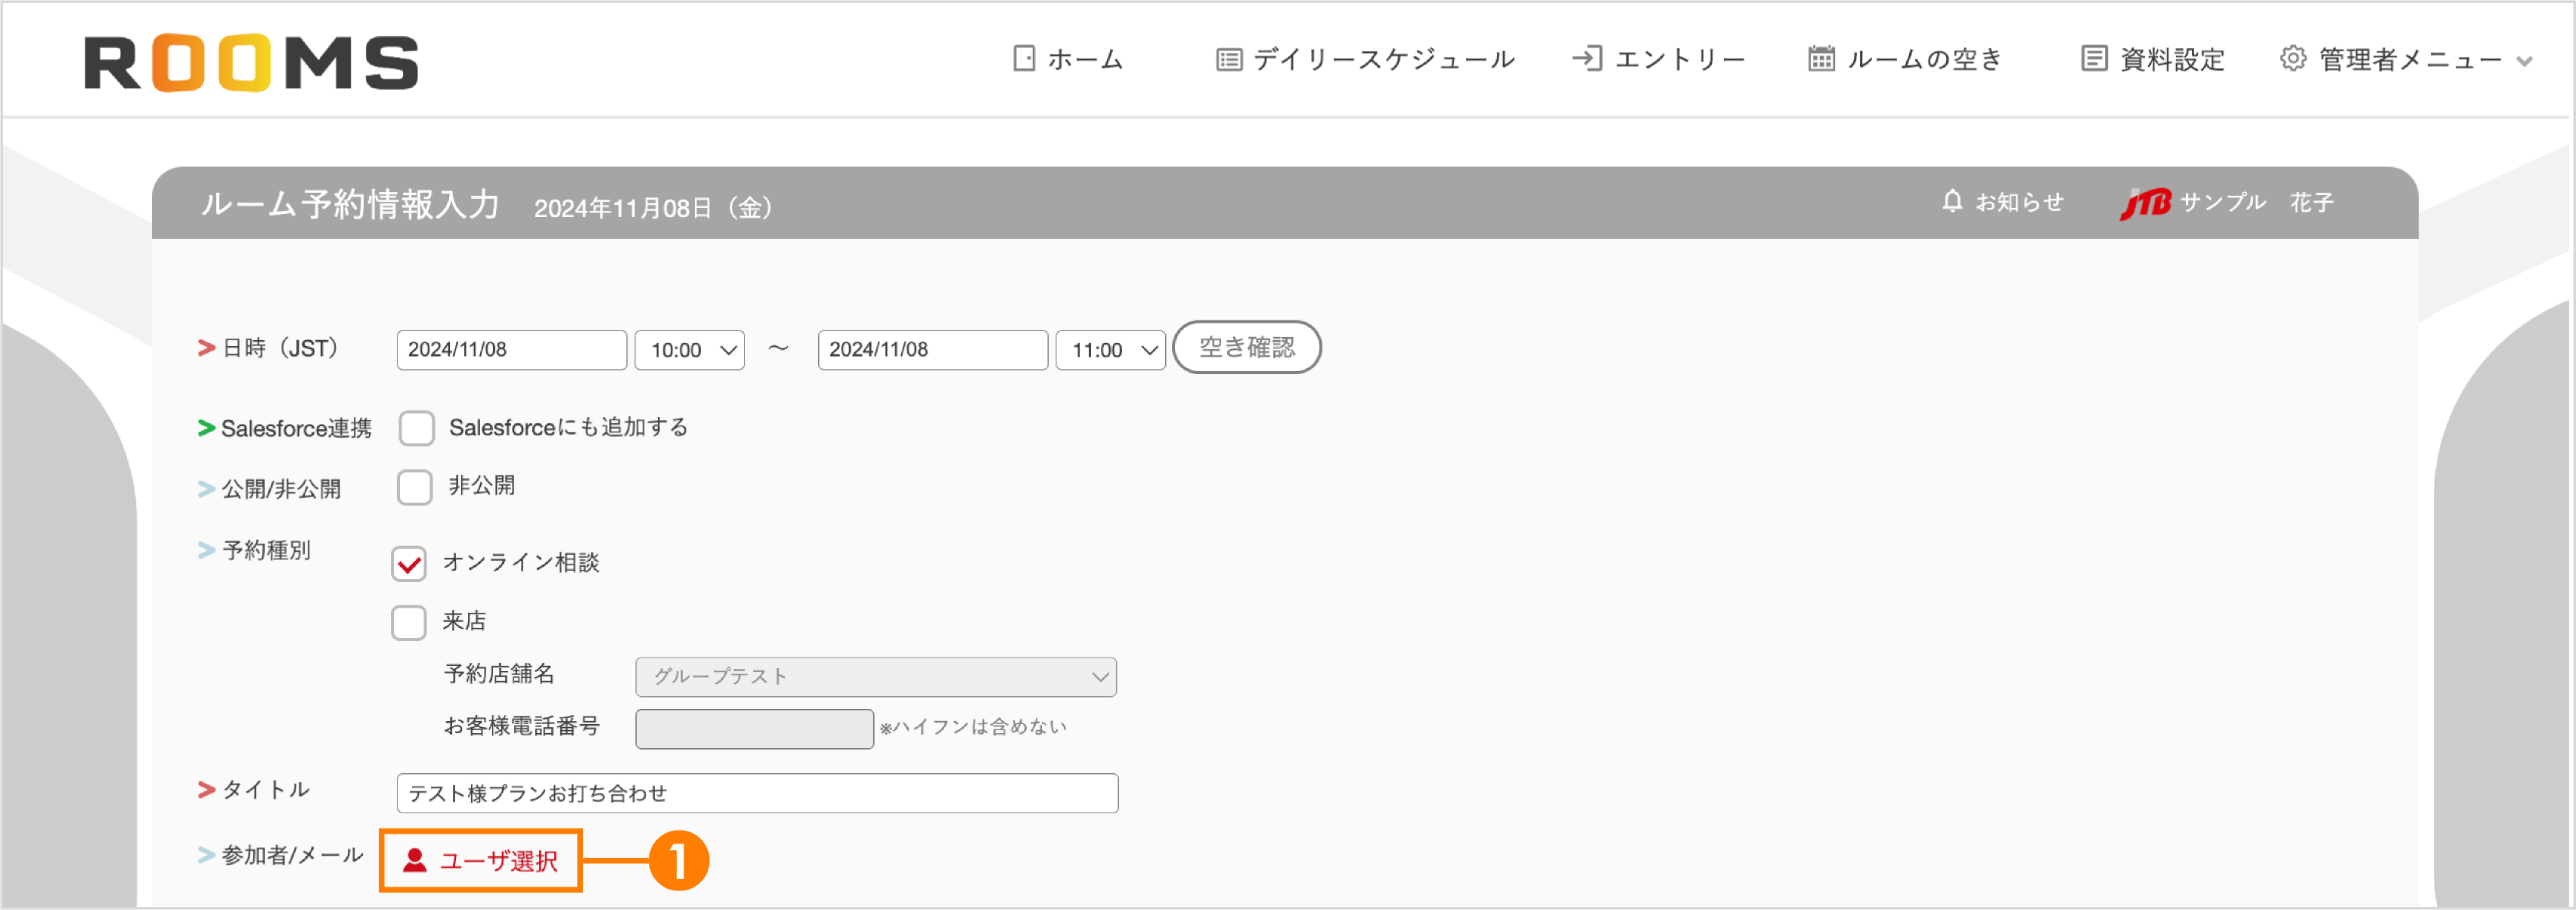Click the person icon in ユーザ選択 button

pos(416,860)
